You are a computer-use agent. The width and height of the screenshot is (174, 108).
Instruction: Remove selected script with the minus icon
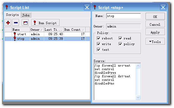point(16,23)
